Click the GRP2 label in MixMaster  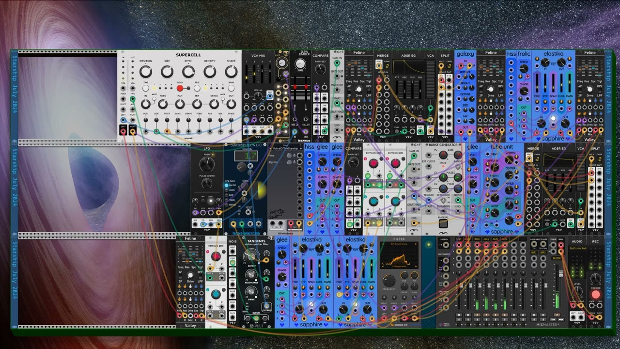tap(543, 253)
